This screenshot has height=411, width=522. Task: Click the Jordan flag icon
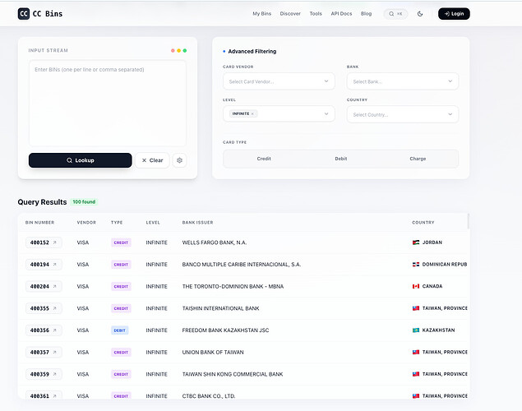416,242
